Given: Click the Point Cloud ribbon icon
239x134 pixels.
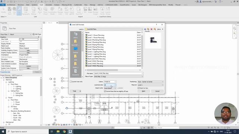Looking at the screenshot, I should [45, 11].
